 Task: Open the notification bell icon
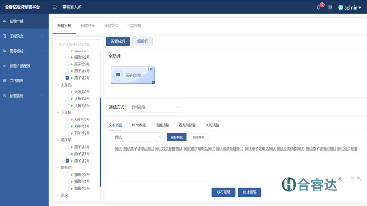[319, 7]
